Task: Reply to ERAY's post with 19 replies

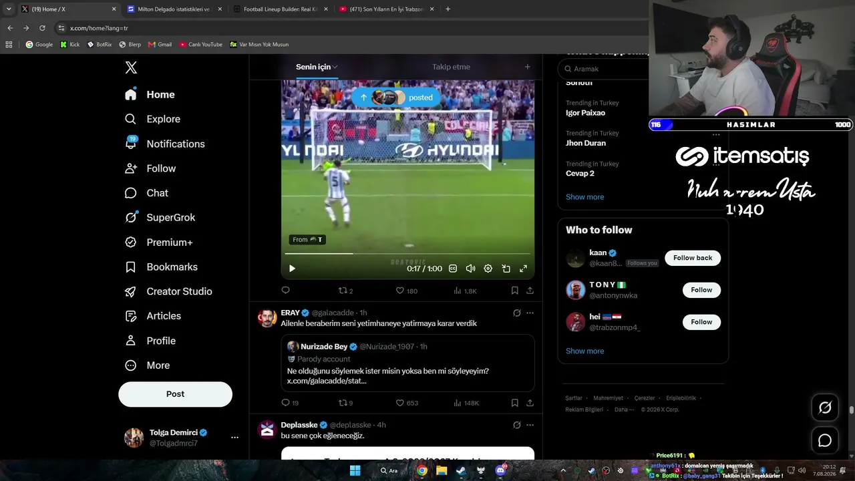Action: [290, 403]
